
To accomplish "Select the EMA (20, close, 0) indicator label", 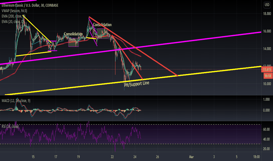I will [x=13, y=22].
